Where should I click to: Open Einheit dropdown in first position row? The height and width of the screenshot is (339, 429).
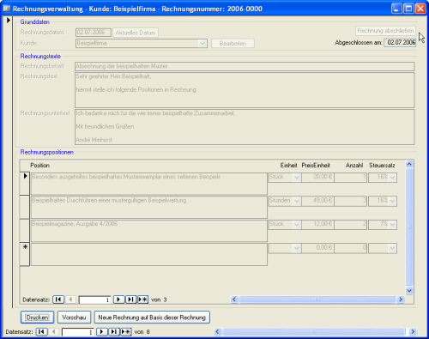(x=297, y=178)
